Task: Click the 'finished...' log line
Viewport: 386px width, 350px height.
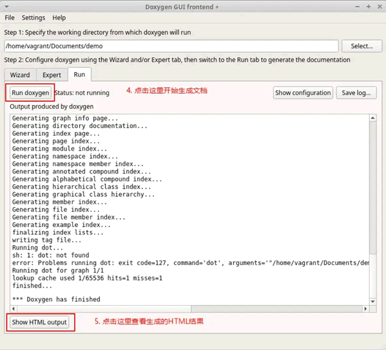Action: pyautogui.click(x=32, y=286)
